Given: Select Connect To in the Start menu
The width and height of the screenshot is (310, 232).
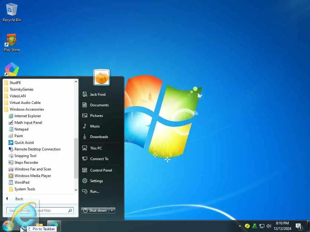Looking at the screenshot, I should 95,159.
